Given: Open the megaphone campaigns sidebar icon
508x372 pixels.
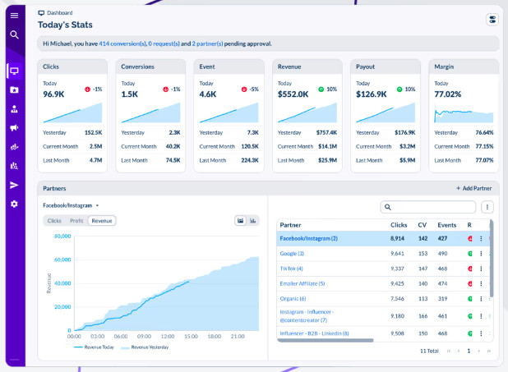Looking at the screenshot, I should click(x=14, y=128).
